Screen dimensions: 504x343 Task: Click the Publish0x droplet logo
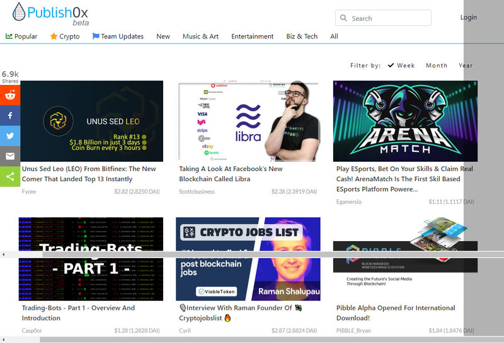click(19, 12)
